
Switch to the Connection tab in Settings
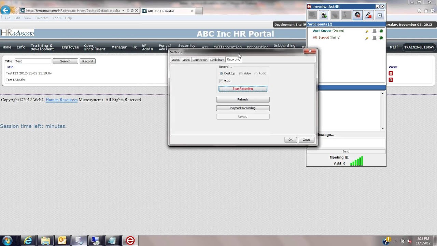(x=200, y=60)
